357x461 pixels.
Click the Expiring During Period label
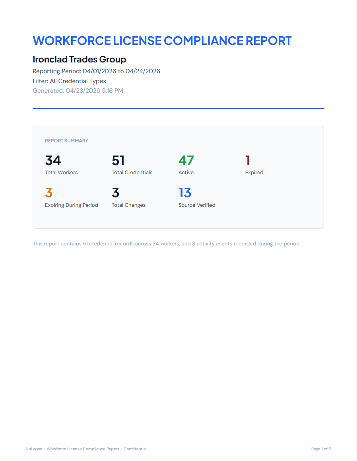[x=72, y=205]
